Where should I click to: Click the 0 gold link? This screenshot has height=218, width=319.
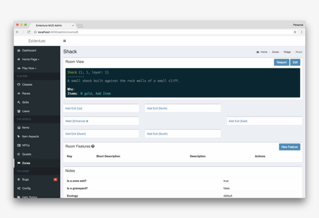coord(86,94)
